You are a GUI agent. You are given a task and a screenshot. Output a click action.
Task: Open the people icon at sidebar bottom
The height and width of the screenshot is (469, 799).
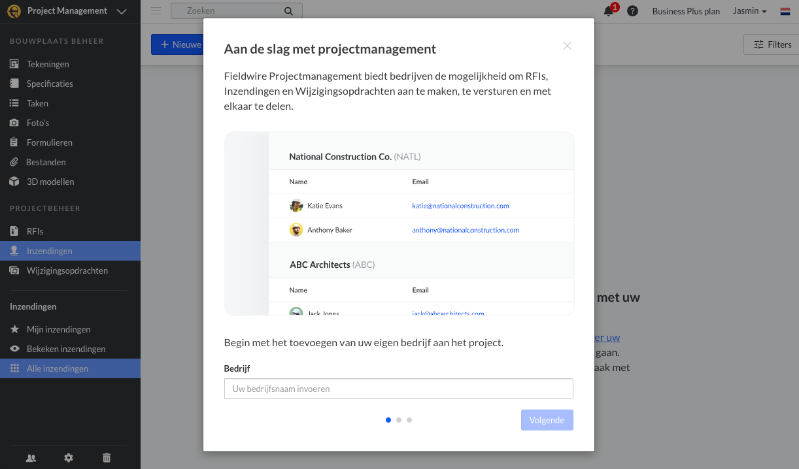(x=31, y=458)
